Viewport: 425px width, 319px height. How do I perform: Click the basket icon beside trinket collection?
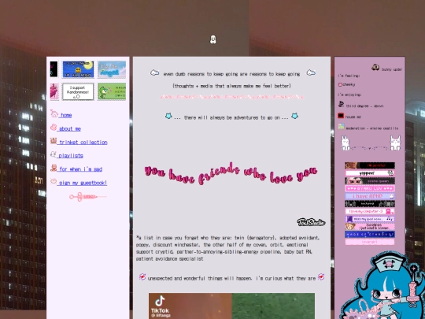(x=54, y=141)
